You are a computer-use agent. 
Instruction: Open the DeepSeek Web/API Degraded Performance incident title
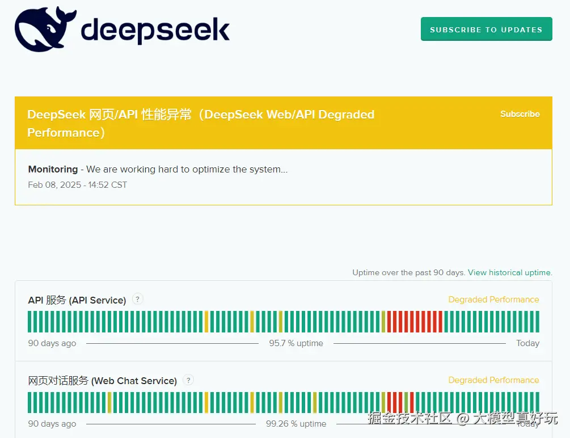coord(201,123)
